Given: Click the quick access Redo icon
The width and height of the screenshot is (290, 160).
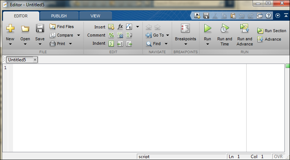Looking at the screenshot, I should pos(250,16).
